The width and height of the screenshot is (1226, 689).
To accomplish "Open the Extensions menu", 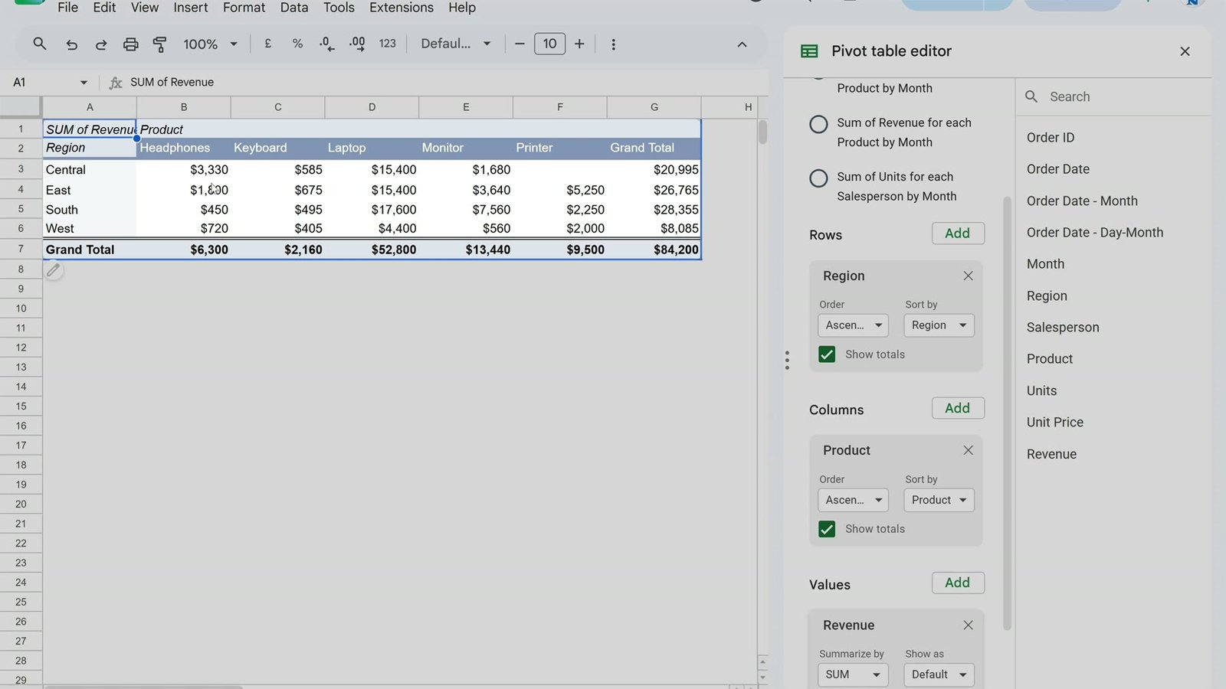I will tap(402, 8).
